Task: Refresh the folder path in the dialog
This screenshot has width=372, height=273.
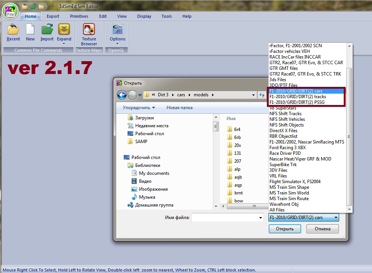Action: pyautogui.click(x=262, y=95)
